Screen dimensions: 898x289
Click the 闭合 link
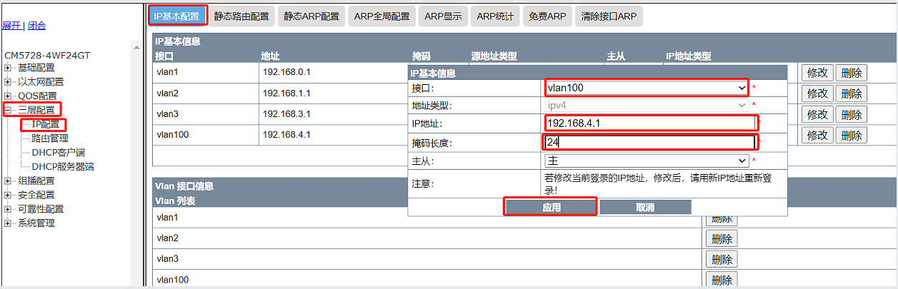point(37,26)
